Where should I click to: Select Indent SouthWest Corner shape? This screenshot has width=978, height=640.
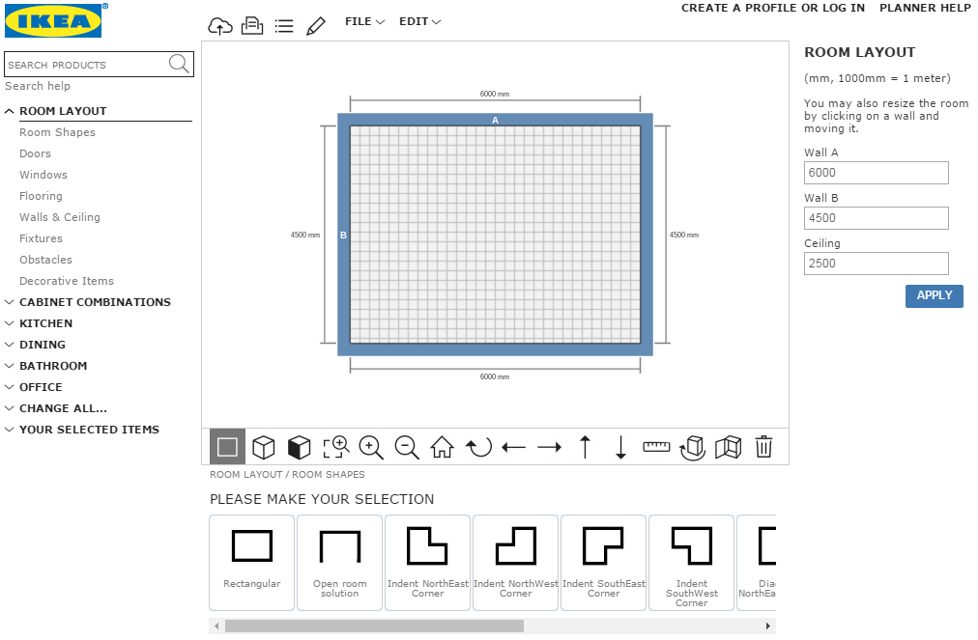(692, 562)
